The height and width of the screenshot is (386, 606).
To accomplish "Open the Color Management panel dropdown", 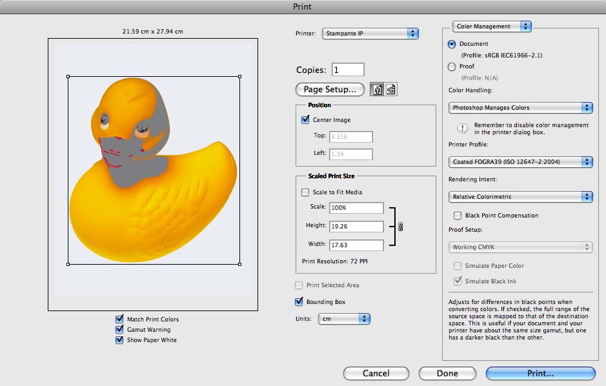I will click(492, 26).
